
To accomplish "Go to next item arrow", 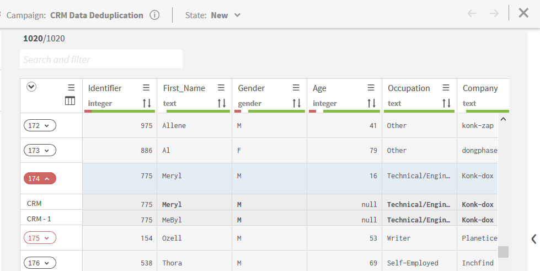I will (494, 14).
